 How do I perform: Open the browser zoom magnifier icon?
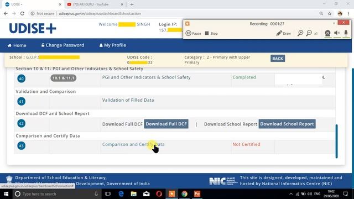tap(321, 13)
